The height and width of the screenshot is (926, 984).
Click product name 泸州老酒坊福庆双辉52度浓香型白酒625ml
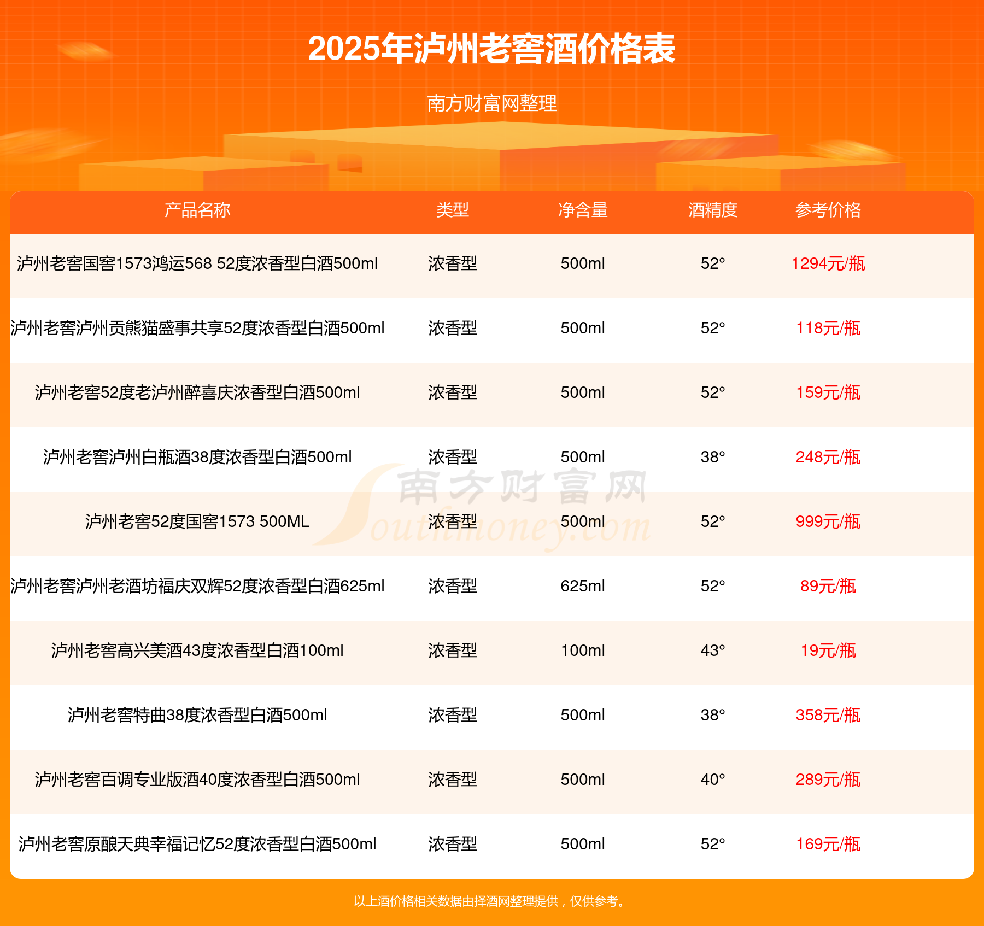[197, 586]
